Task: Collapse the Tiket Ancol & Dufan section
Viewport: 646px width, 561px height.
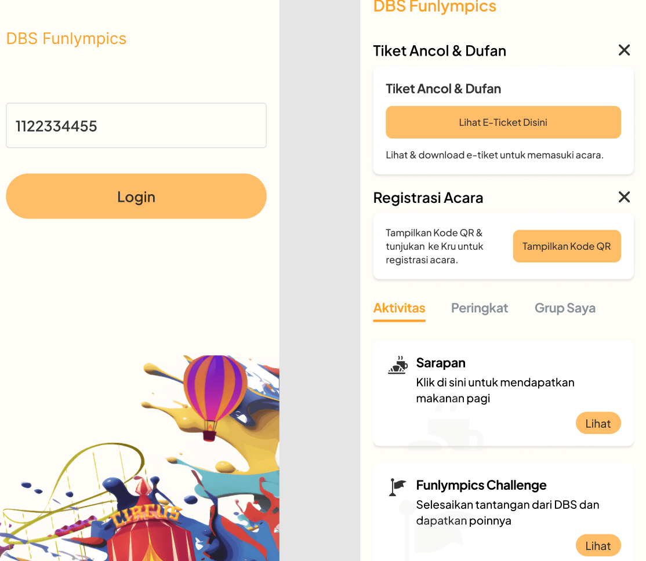Action: [x=624, y=50]
